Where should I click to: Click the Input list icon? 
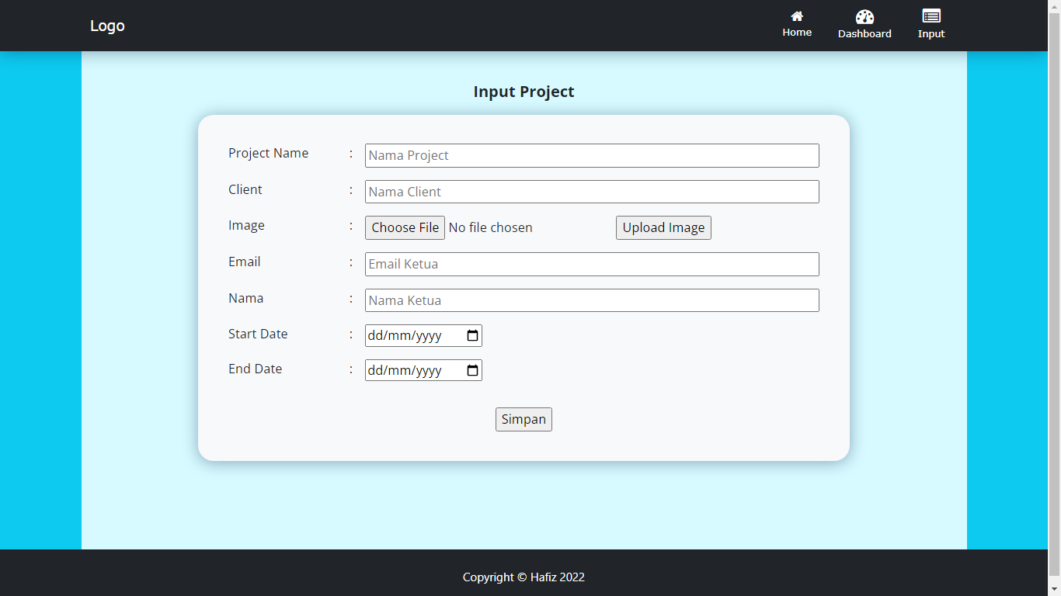pyautogui.click(x=931, y=16)
